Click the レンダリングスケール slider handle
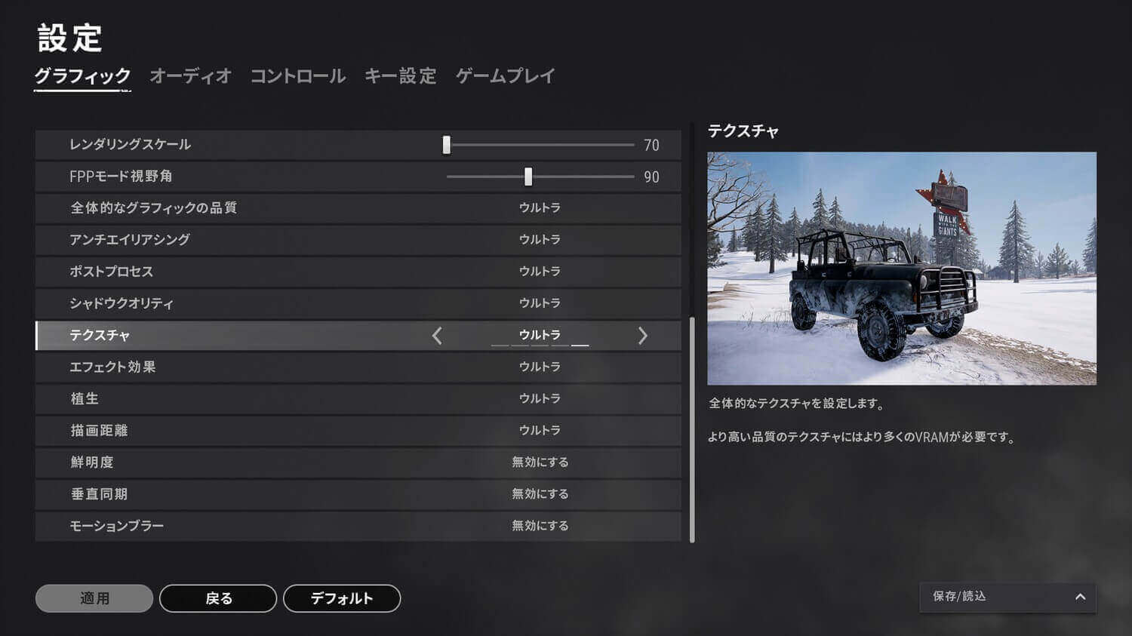This screenshot has height=636, width=1132. coord(447,145)
